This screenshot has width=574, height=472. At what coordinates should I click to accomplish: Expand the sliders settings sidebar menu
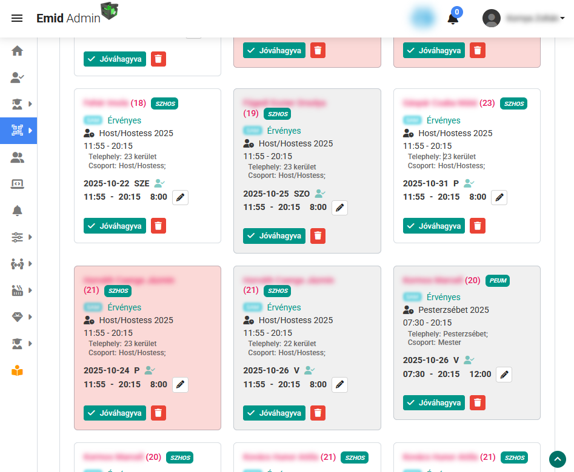click(x=19, y=237)
